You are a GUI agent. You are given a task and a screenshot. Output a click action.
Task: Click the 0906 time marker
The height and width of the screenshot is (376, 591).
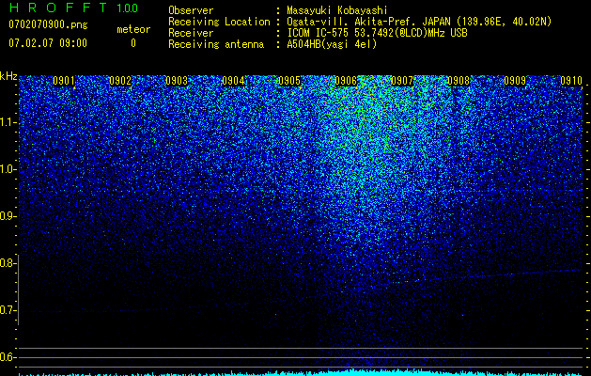(x=346, y=81)
